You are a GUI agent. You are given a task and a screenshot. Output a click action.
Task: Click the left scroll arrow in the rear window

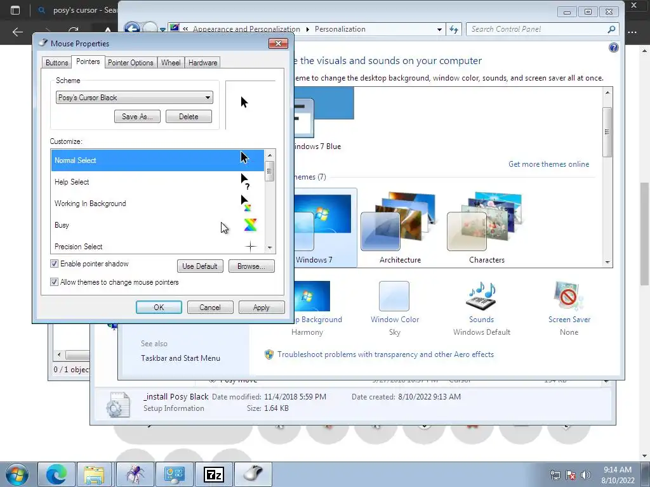point(59,355)
